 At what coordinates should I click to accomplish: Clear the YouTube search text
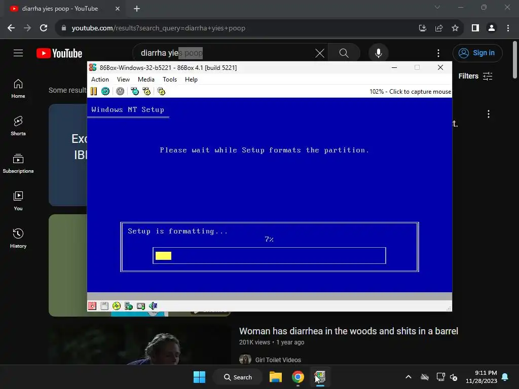320,53
